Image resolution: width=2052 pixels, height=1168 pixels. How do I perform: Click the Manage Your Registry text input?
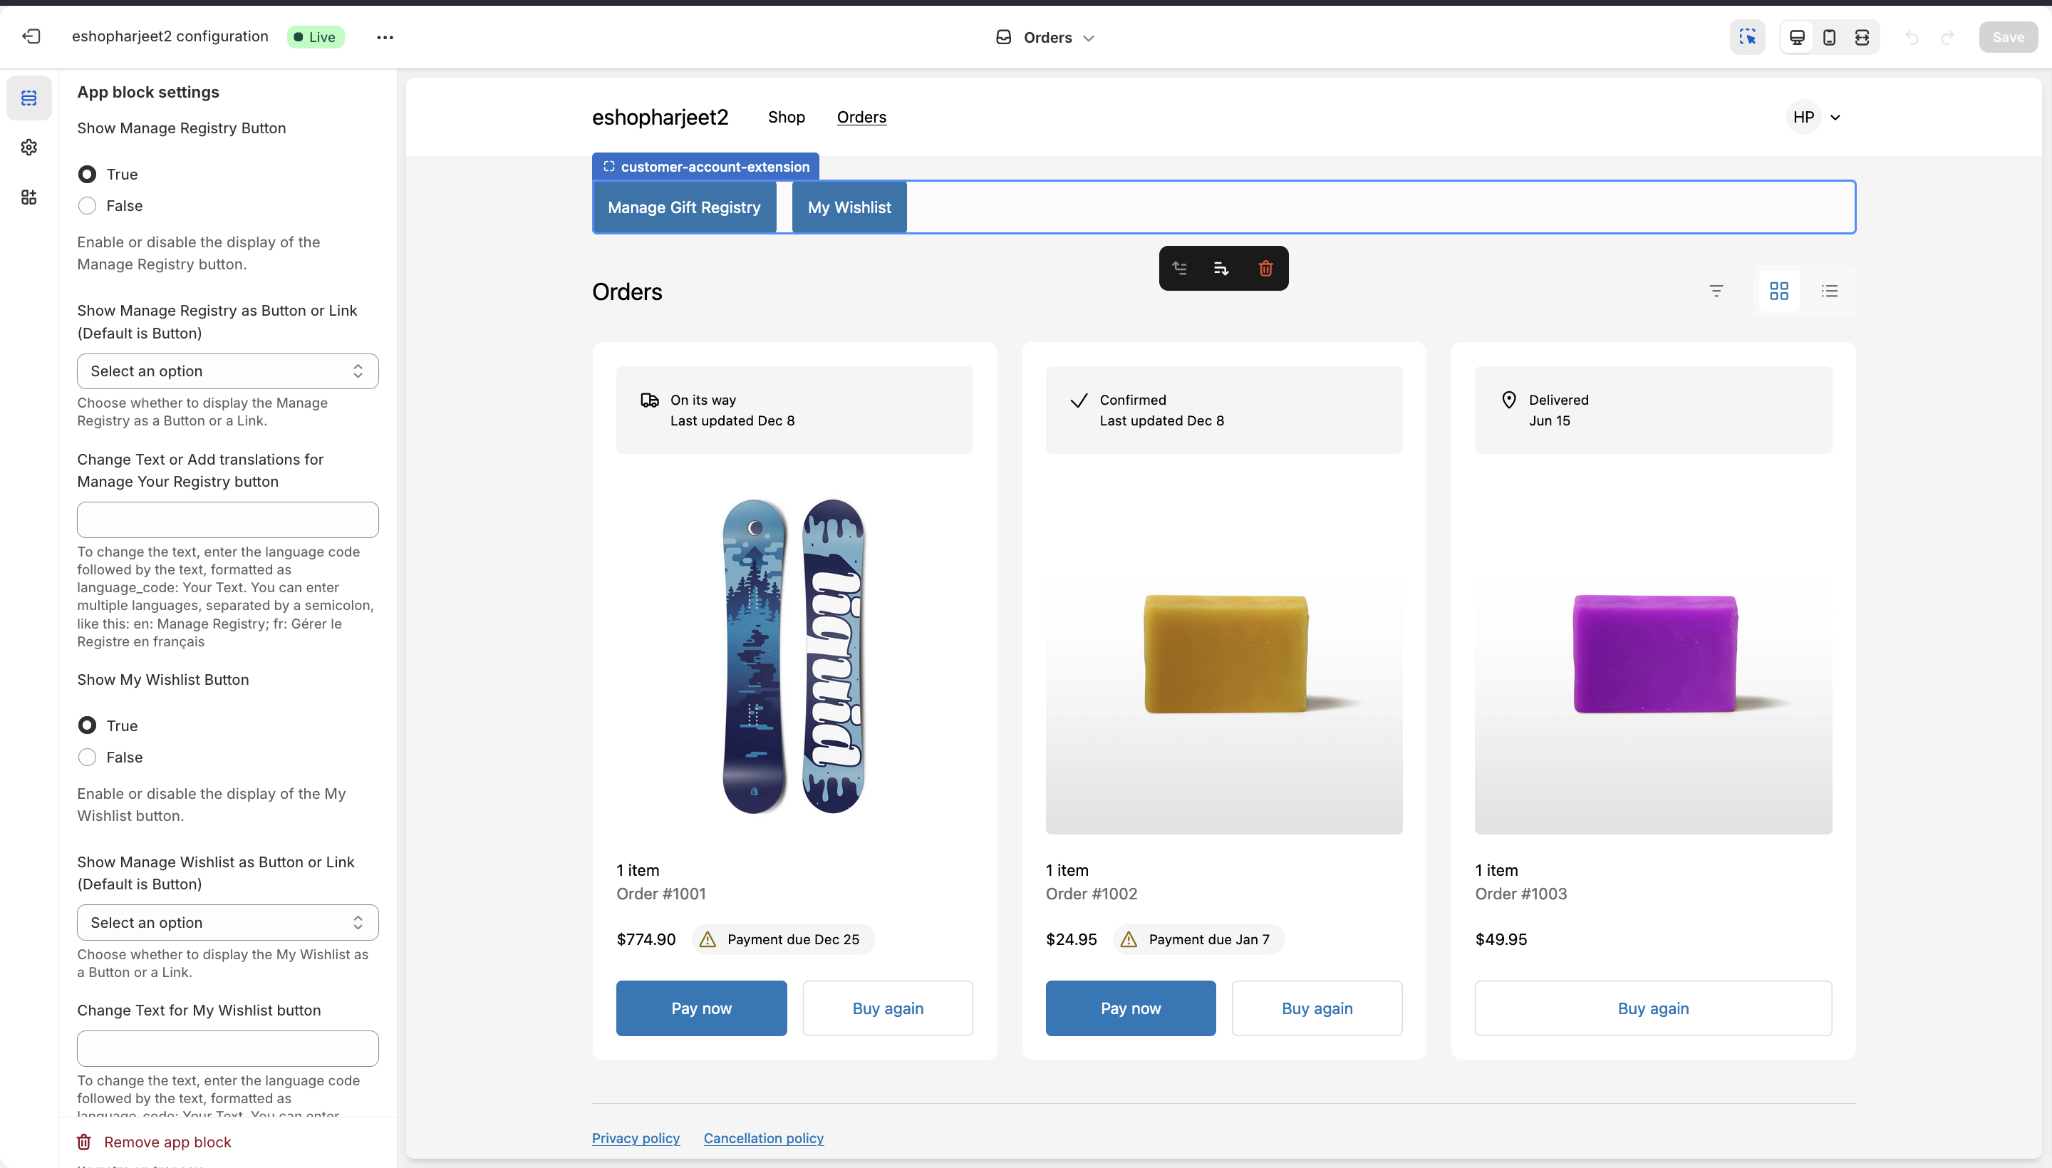pos(228,520)
